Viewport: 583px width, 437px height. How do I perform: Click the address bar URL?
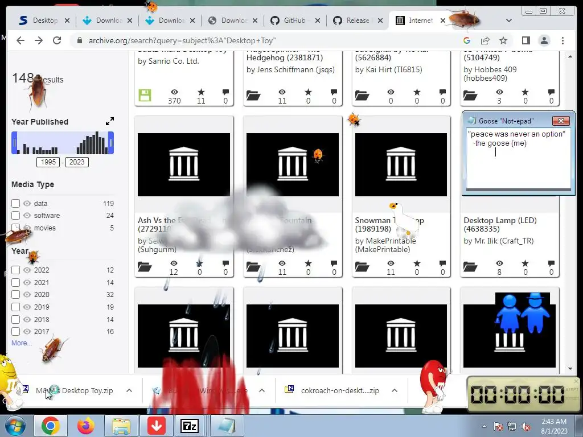tap(182, 40)
